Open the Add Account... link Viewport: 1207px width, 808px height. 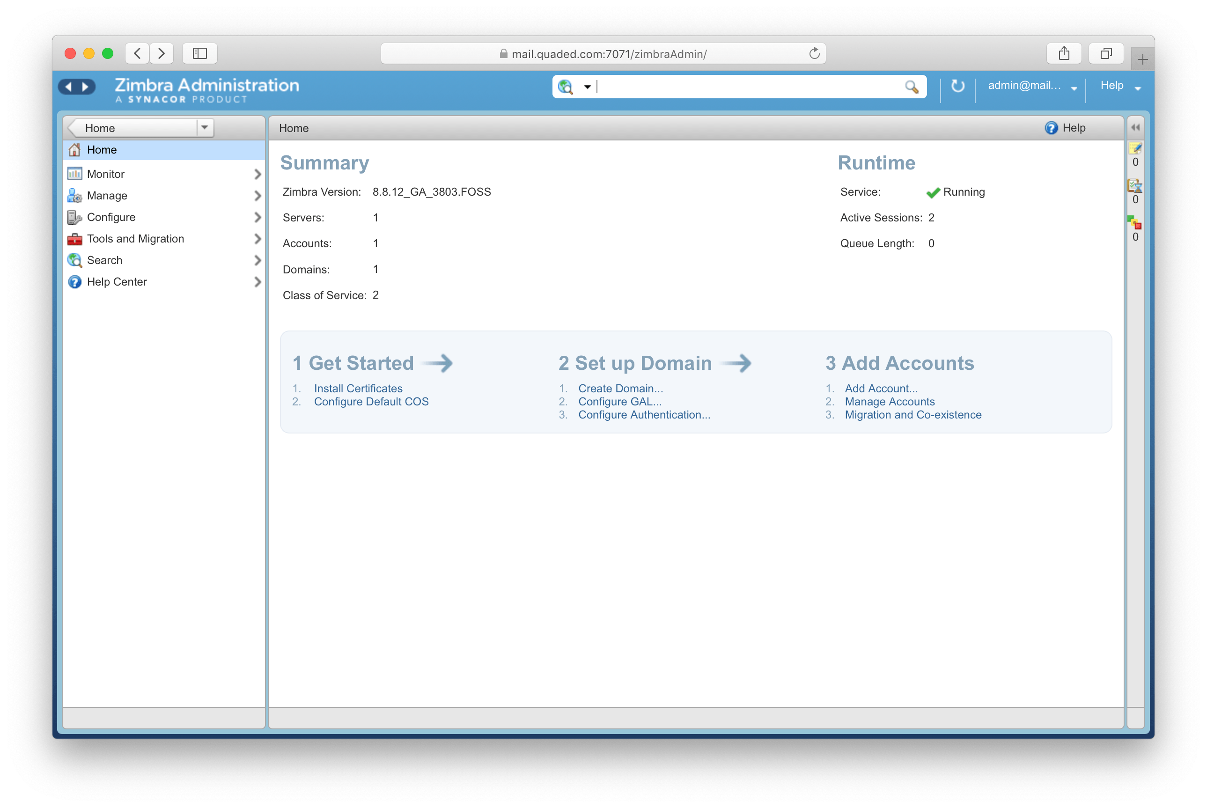point(881,389)
